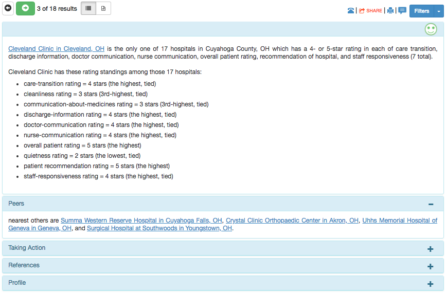Switch to document view

[103, 8]
